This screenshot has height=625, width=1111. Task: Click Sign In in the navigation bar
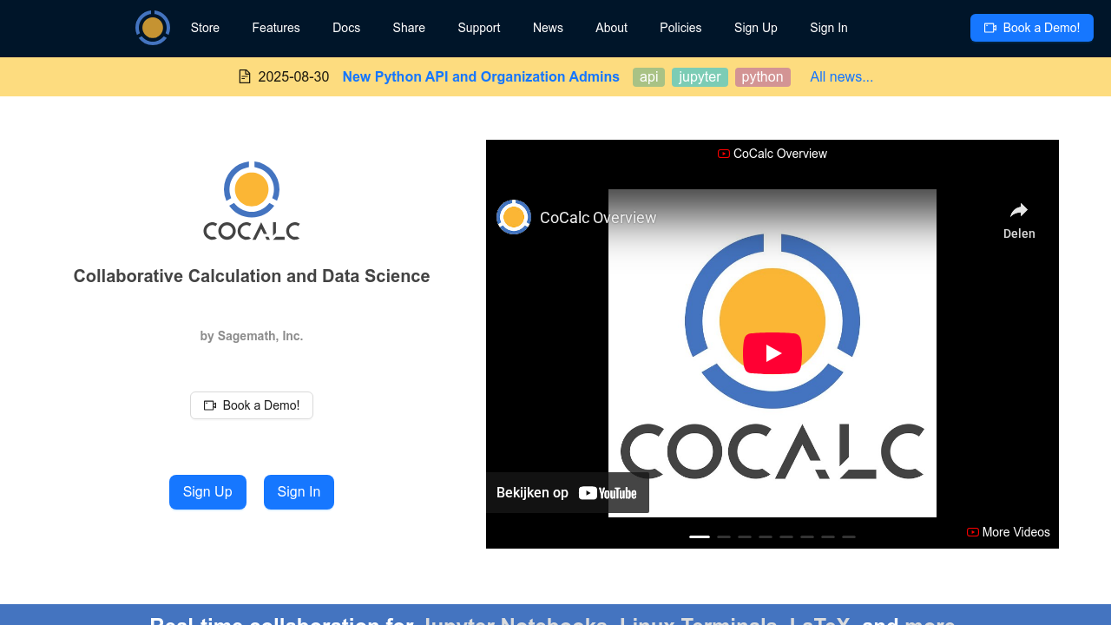coord(828,28)
